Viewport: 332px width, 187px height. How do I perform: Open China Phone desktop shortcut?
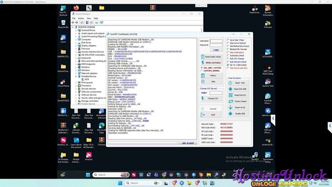pyautogui.click(x=63, y=83)
